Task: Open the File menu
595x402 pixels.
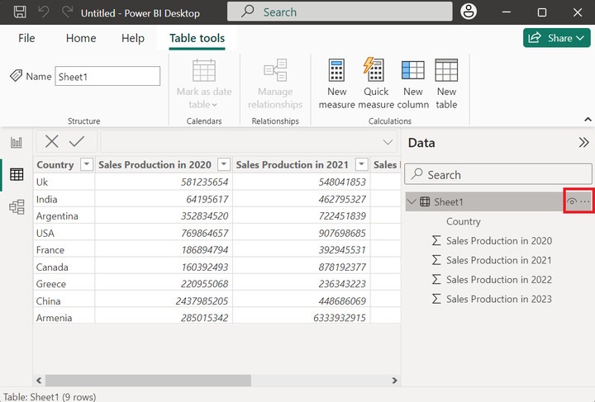Action: [x=26, y=38]
